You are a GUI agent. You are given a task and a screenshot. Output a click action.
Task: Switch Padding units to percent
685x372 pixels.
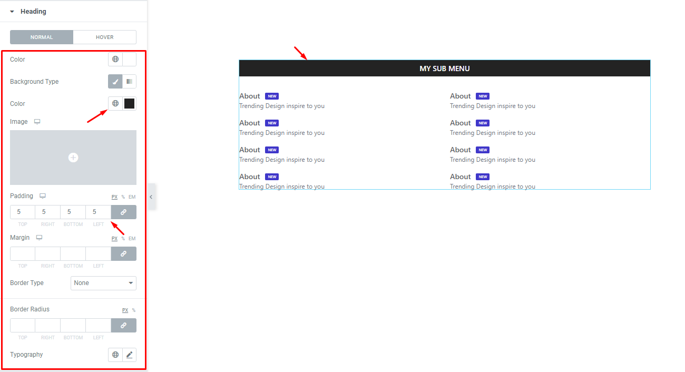[122, 197]
